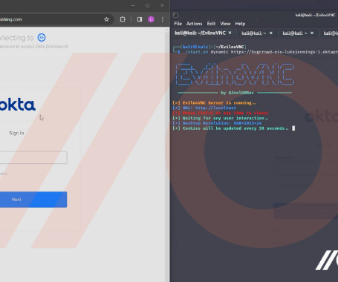This screenshot has height=282, width=338.
Task: Click the browser address bar URL
Action: (x=11, y=19)
